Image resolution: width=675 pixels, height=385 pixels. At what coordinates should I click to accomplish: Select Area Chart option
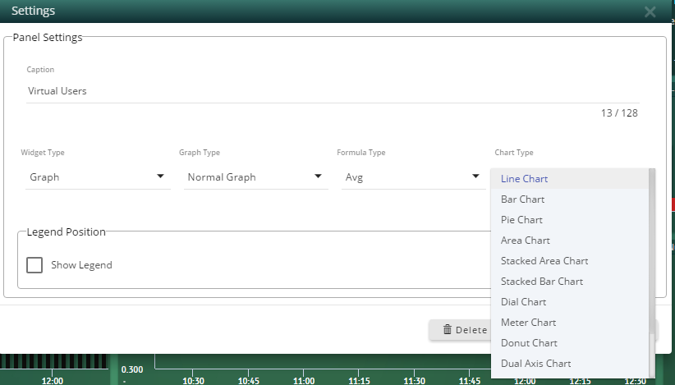pos(570,241)
